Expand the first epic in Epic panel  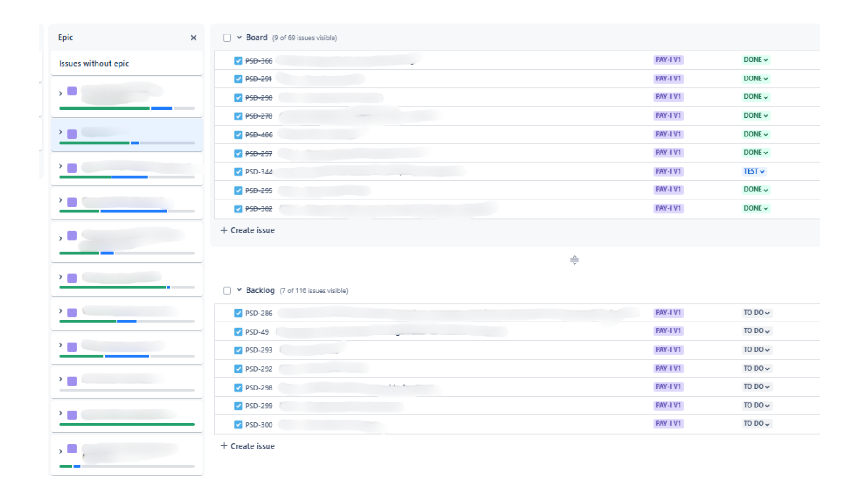click(x=60, y=93)
